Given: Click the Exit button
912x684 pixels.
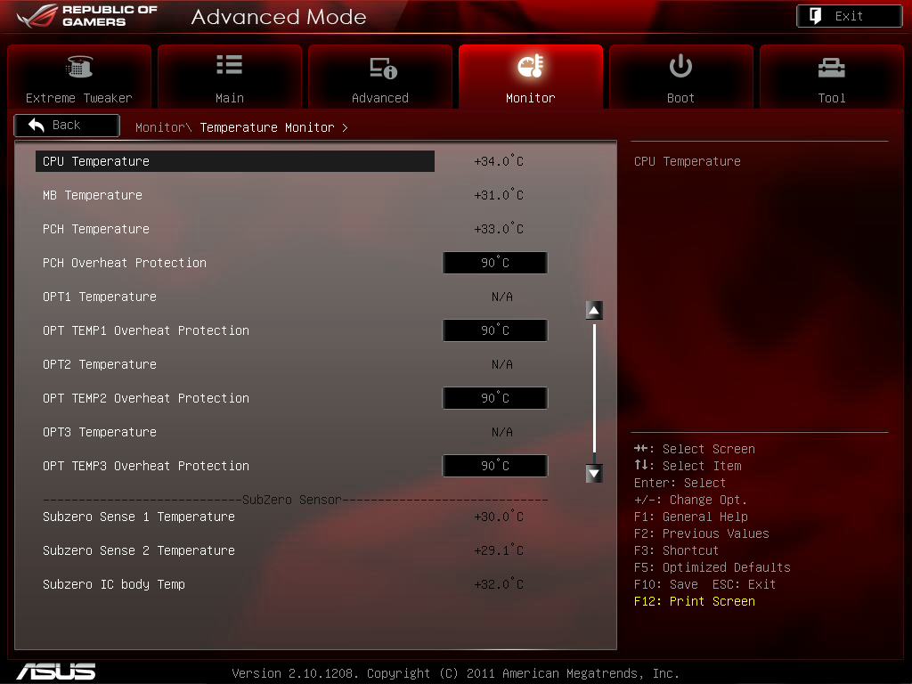Looking at the screenshot, I should (849, 16).
